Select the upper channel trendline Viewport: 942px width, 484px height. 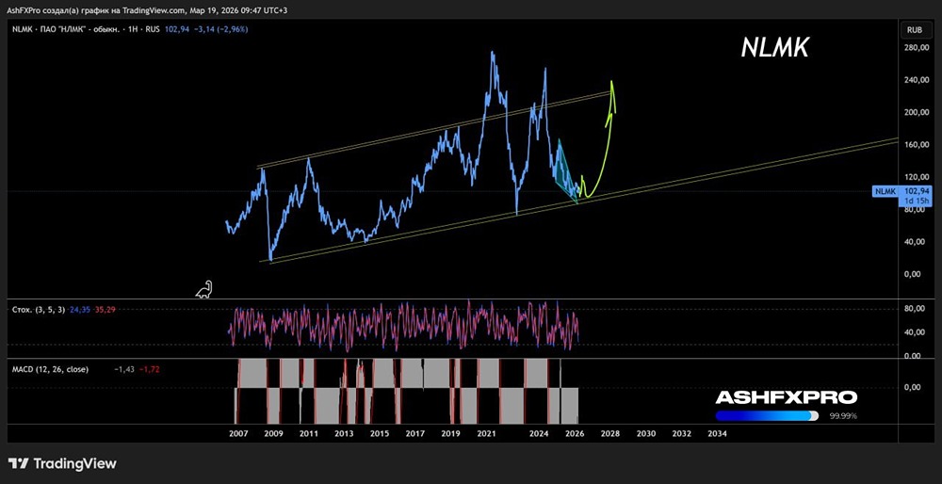(x=424, y=130)
